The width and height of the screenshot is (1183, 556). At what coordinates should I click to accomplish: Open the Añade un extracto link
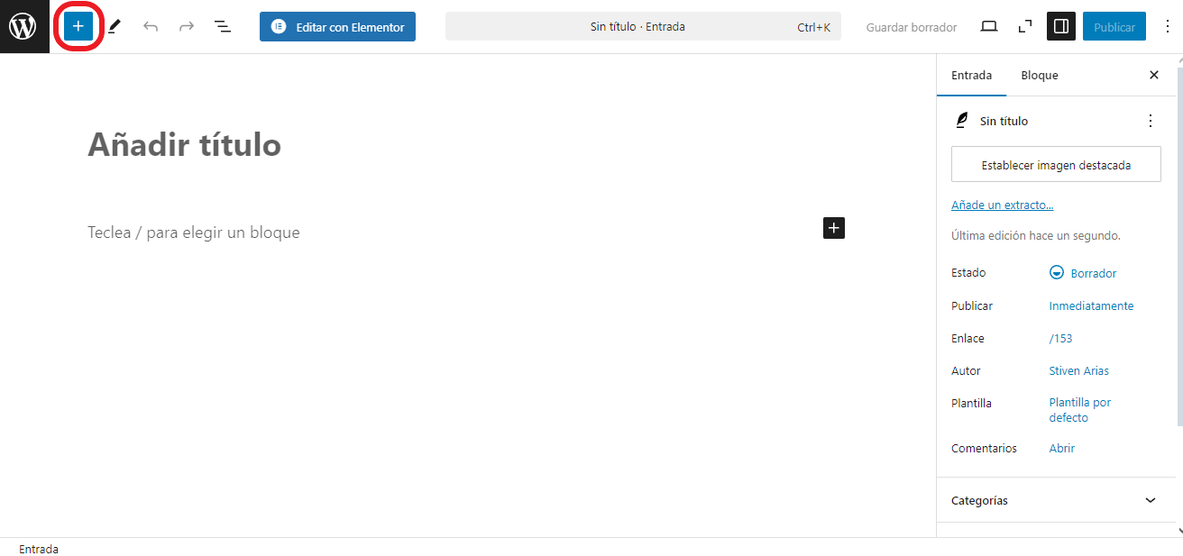(1002, 205)
